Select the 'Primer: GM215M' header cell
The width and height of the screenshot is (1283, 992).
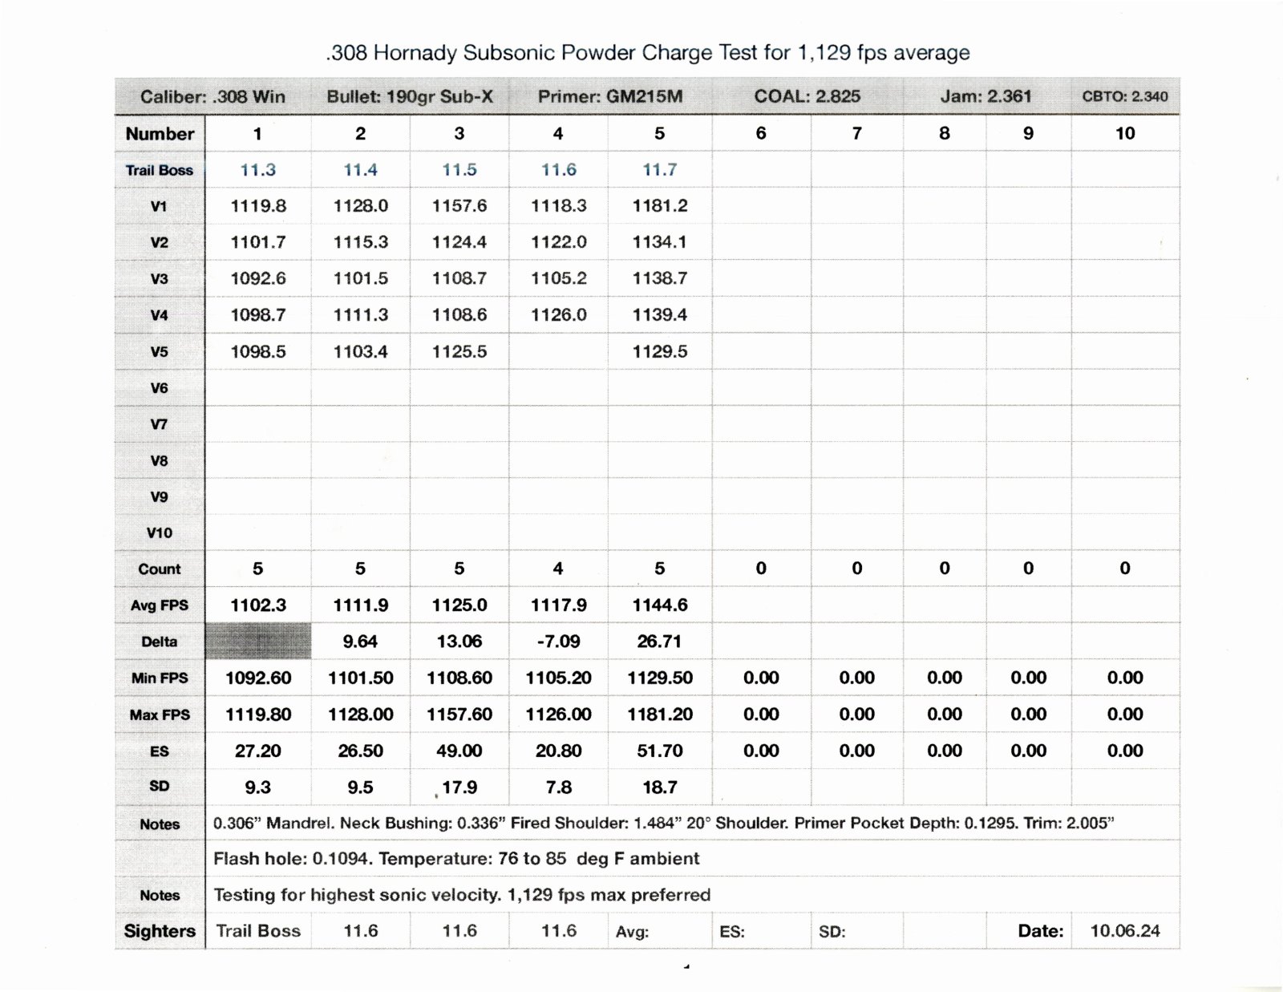tap(610, 97)
